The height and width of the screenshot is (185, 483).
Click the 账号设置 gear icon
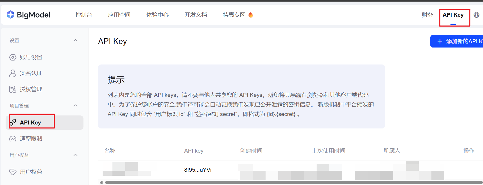point(13,57)
